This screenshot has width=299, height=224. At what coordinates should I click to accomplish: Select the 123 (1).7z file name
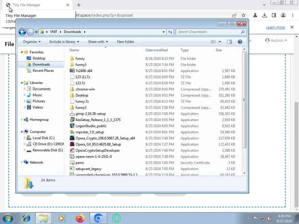(83, 77)
